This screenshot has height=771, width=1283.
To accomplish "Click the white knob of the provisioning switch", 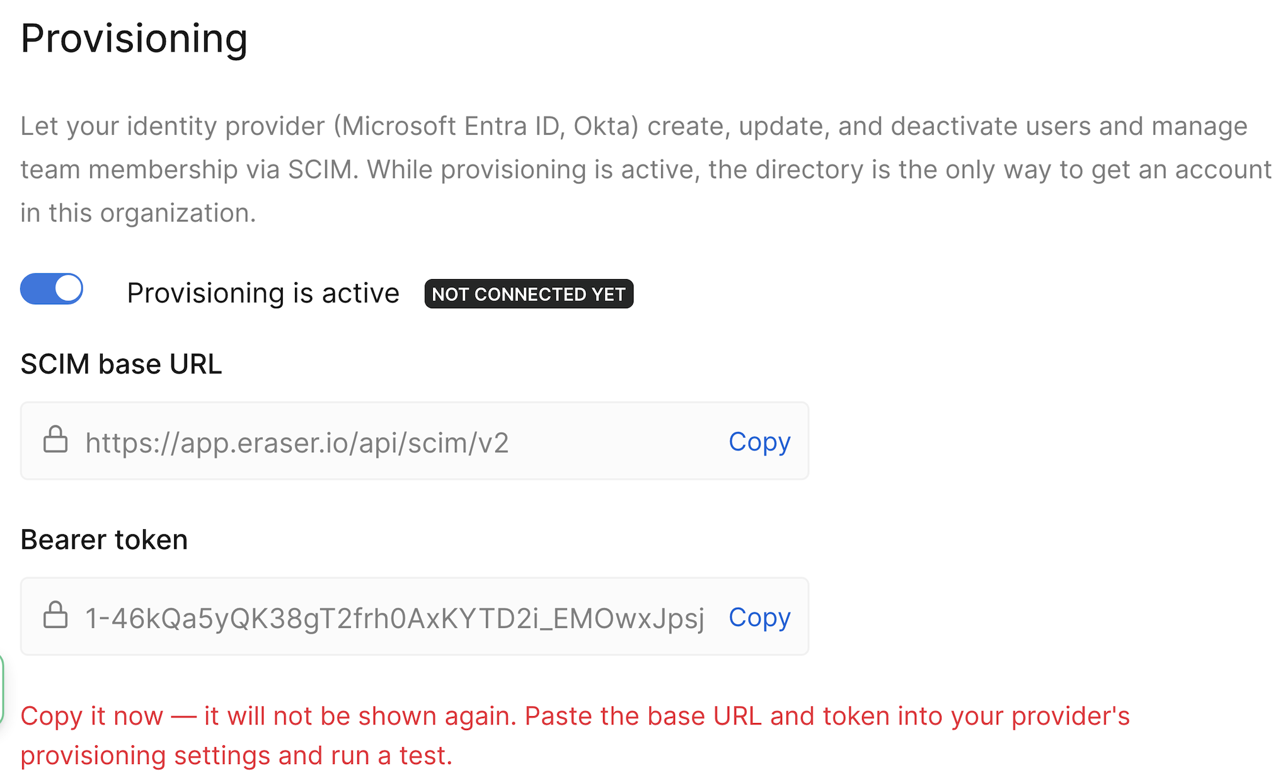I will (68, 289).
